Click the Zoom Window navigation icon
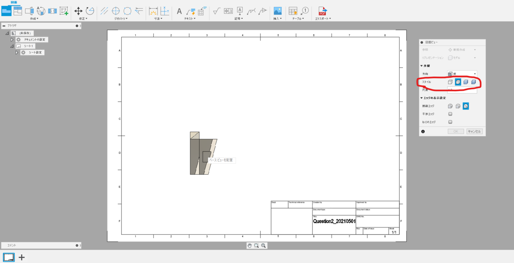514x263 pixels. (257, 245)
